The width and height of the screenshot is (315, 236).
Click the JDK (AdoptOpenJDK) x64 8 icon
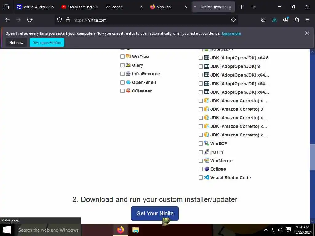pyautogui.click(x=206, y=57)
